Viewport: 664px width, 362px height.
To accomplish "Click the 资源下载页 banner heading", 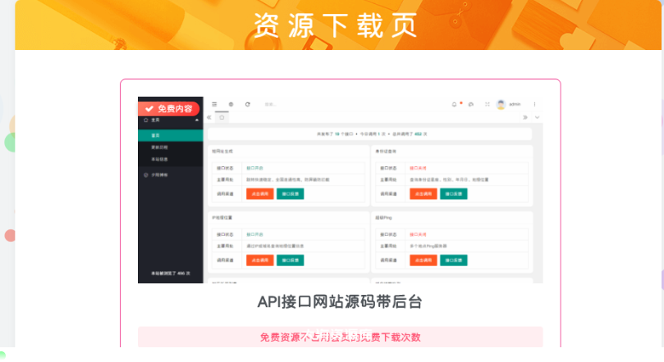I will point(336,25).
